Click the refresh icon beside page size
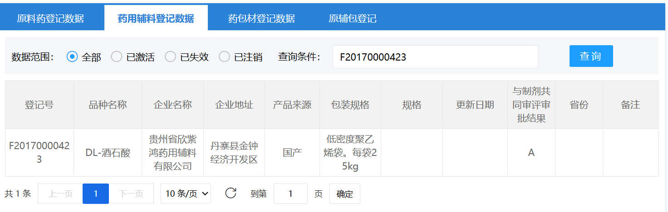The width and height of the screenshot is (668, 212). (231, 193)
